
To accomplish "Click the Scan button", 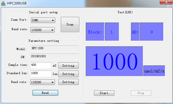I will (x=70, y=24).
